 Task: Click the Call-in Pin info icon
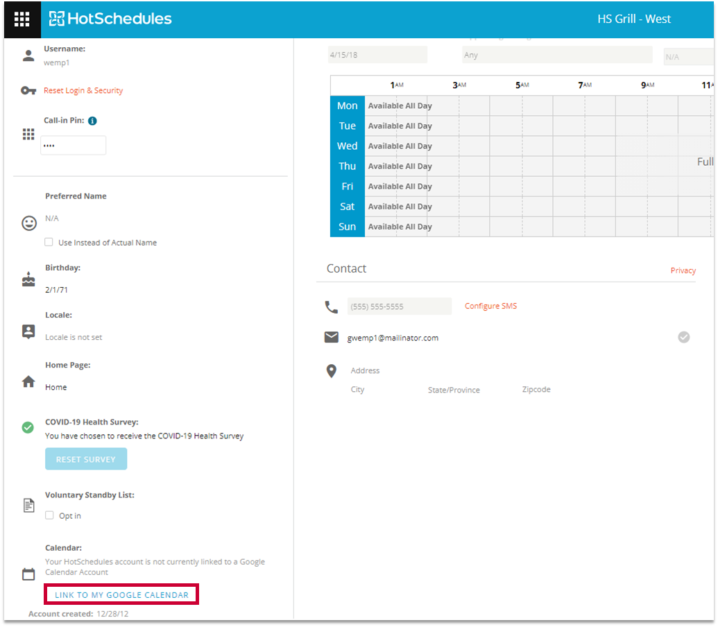(92, 121)
